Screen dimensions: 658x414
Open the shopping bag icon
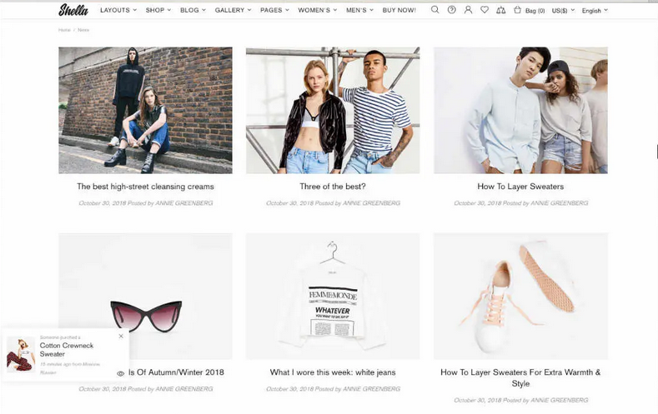(518, 10)
